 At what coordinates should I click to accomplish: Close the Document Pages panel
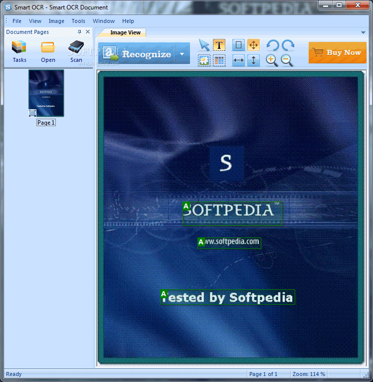point(88,32)
